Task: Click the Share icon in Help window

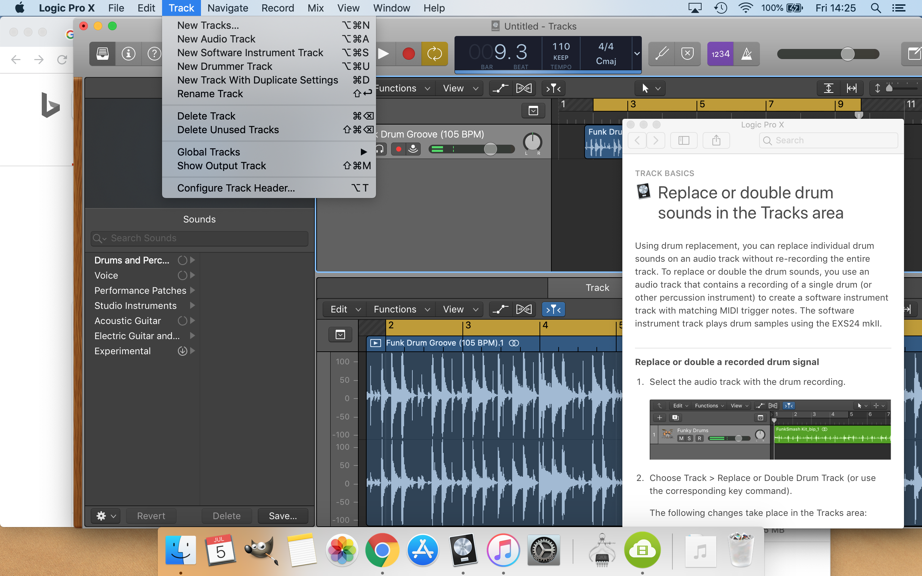Action: pyautogui.click(x=716, y=140)
